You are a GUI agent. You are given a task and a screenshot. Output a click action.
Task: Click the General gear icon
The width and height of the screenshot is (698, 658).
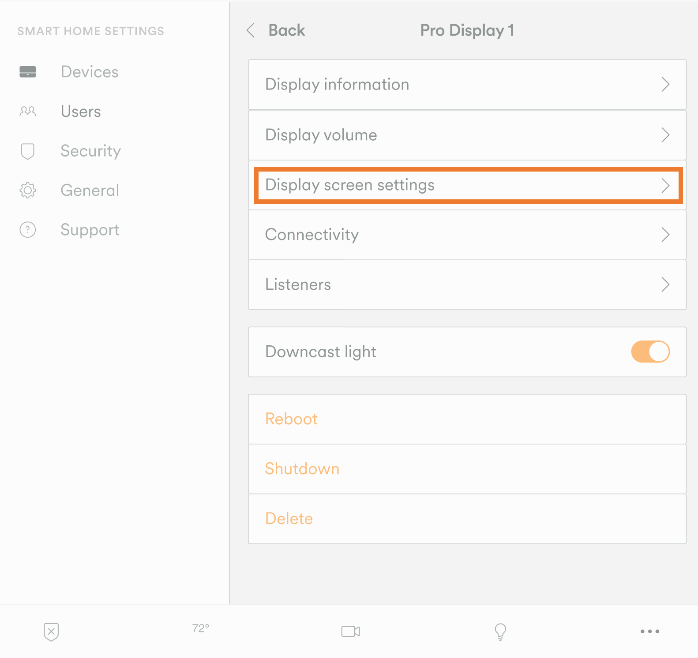[x=28, y=191]
